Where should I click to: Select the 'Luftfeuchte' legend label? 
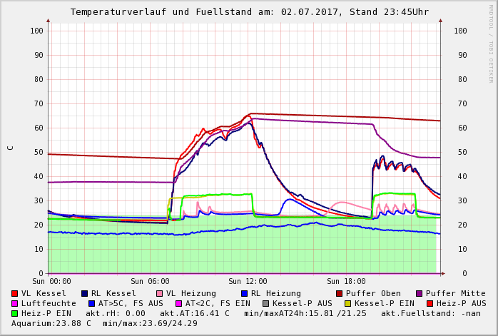49,304
